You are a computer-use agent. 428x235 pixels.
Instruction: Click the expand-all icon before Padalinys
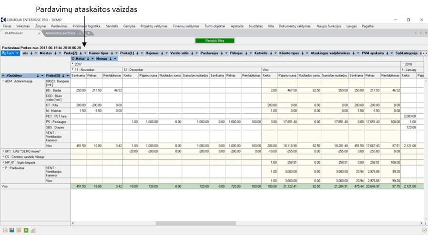tap(3, 76)
